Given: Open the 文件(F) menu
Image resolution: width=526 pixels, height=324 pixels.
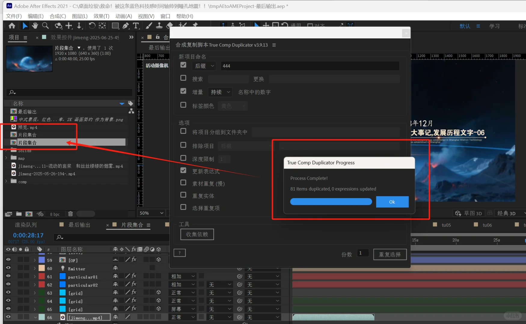Looking at the screenshot, I should pyautogui.click(x=14, y=16).
